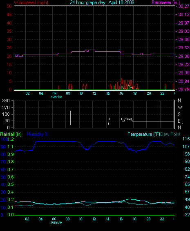Click the 360 degree wind direction label
The image size is (190, 231).
(x=6, y=101)
